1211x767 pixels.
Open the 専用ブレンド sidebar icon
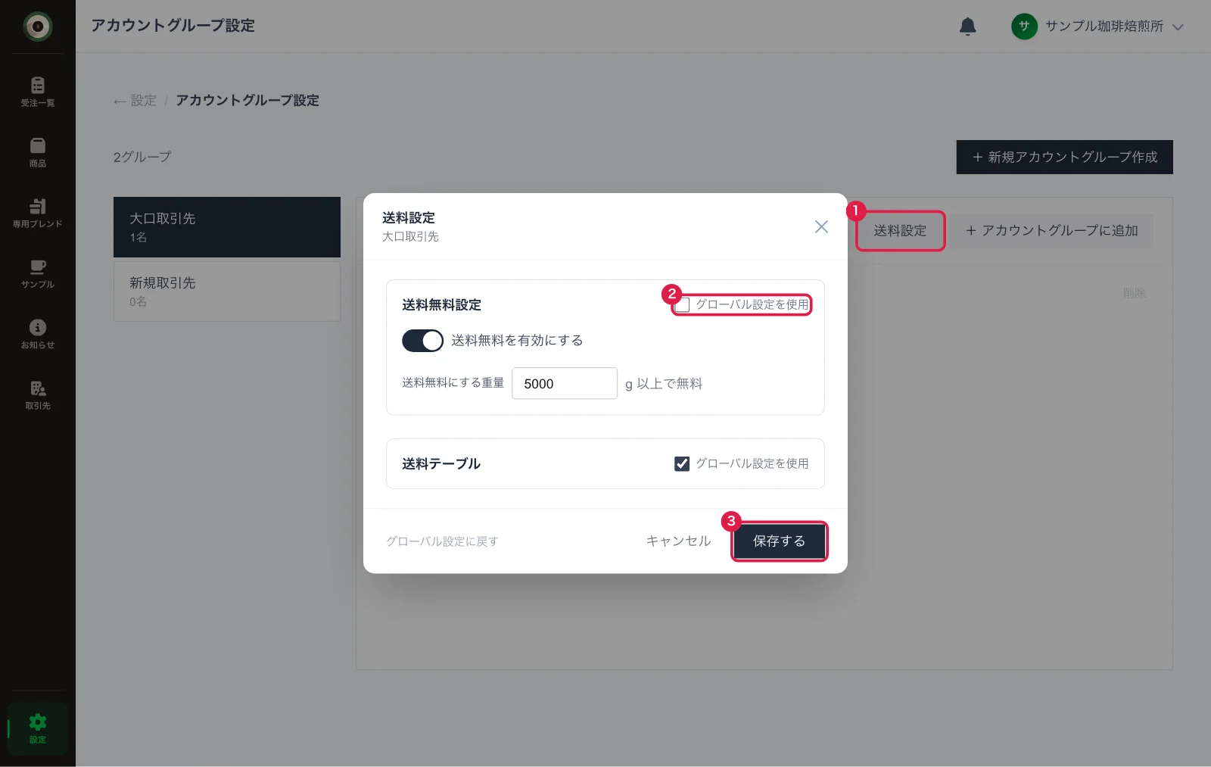37,213
